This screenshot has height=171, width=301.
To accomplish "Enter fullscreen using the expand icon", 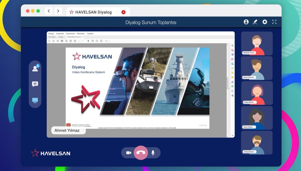I will click(274, 22).
